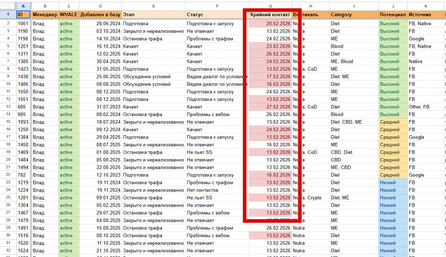446x257 pixels.
Task: Click Низкий potential in row 1219
Action: click(393, 183)
